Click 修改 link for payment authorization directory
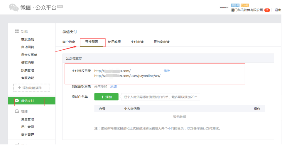The height and width of the screenshot is (145, 282). 167,71
